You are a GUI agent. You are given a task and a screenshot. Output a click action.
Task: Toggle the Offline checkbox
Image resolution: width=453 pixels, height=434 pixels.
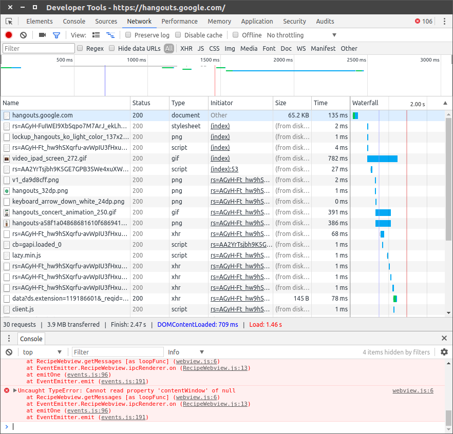(x=235, y=35)
